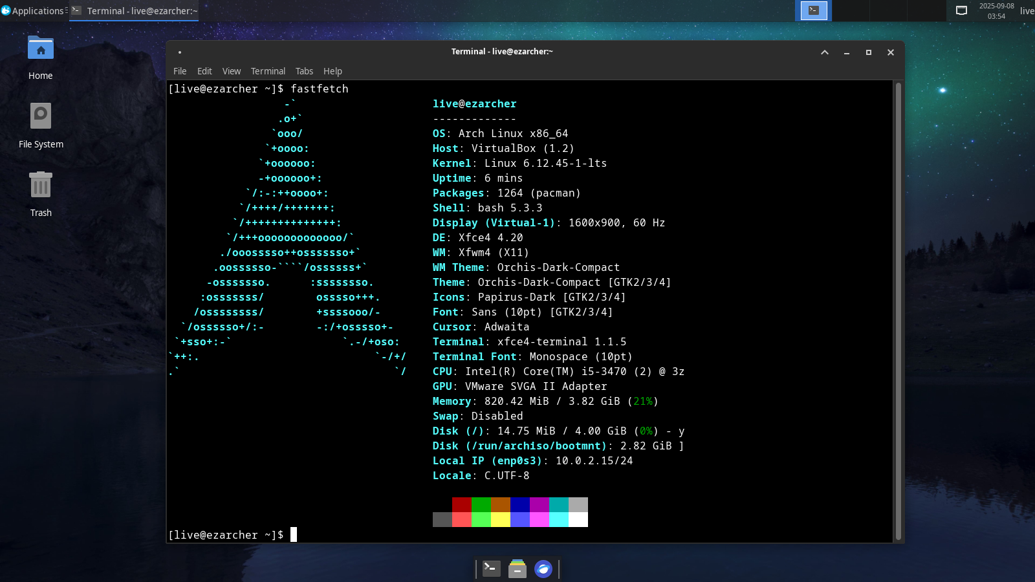Click 'Memory: 820.42 MiB' line

tap(546, 401)
